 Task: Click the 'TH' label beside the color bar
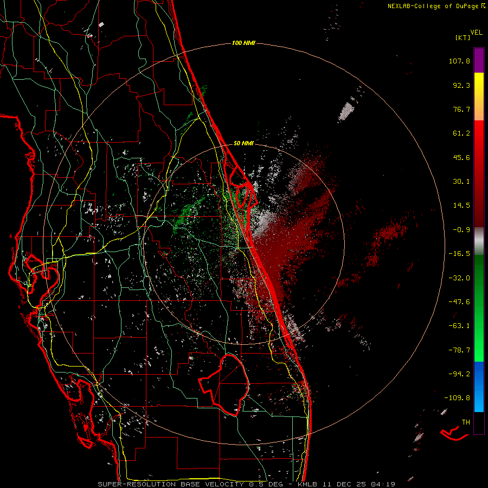click(466, 422)
